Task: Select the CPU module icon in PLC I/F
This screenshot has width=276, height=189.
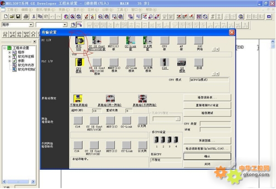Action: click(79, 62)
